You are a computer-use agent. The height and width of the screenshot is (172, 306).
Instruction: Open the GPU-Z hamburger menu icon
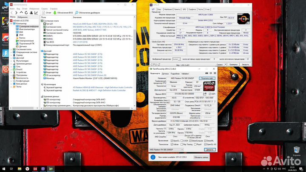coord(215,73)
